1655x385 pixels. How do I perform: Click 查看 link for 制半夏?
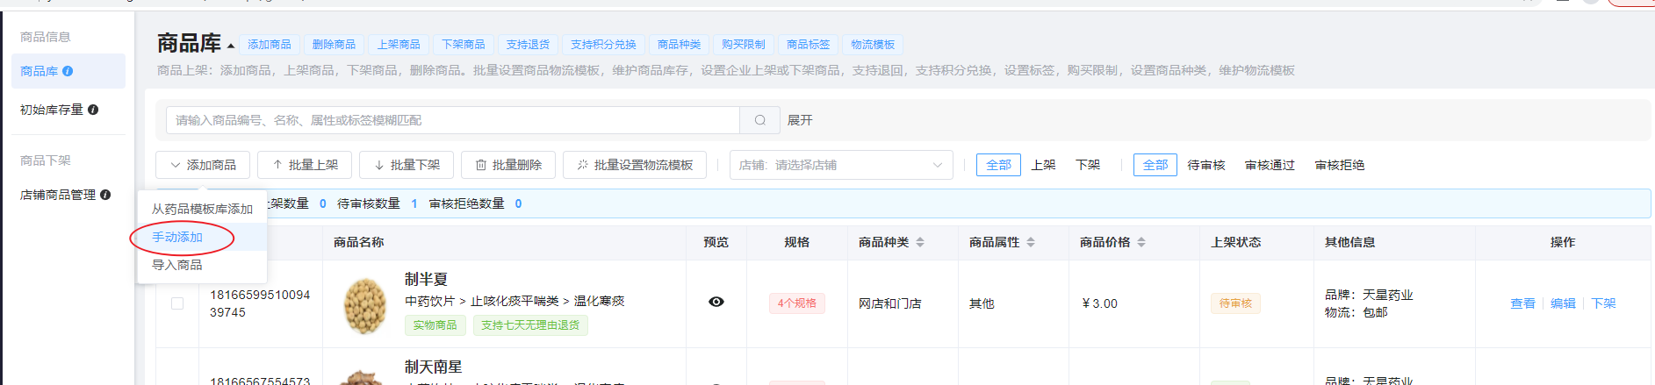[x=1522, y=303]
